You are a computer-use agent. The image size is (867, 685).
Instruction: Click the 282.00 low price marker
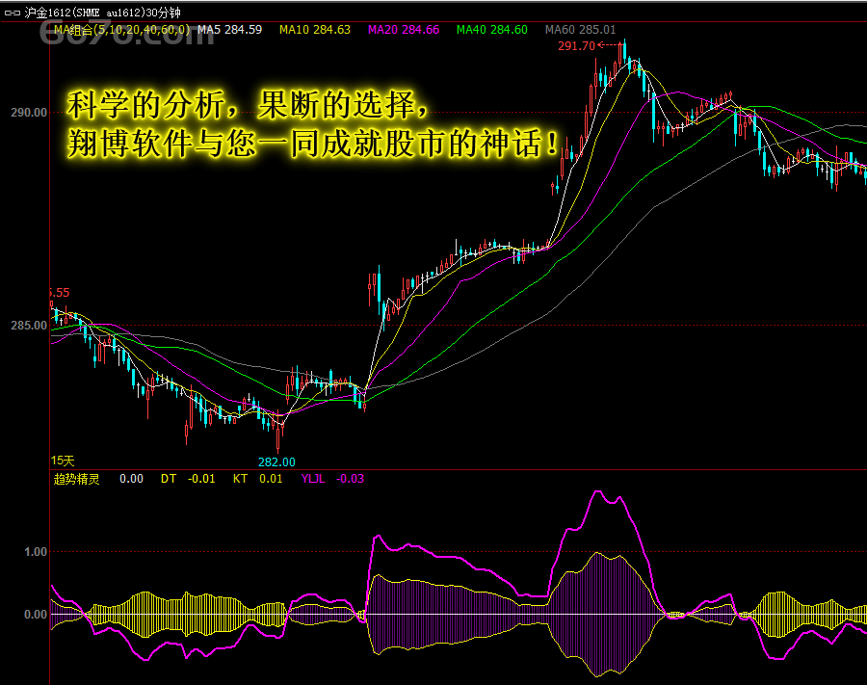(276, 462)
